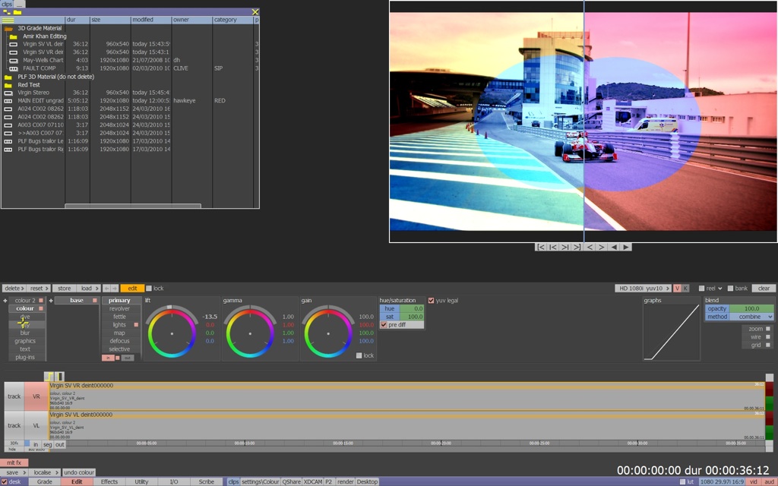
Task: Click the folder tree icon in clips header
Action: coord(6,12)
